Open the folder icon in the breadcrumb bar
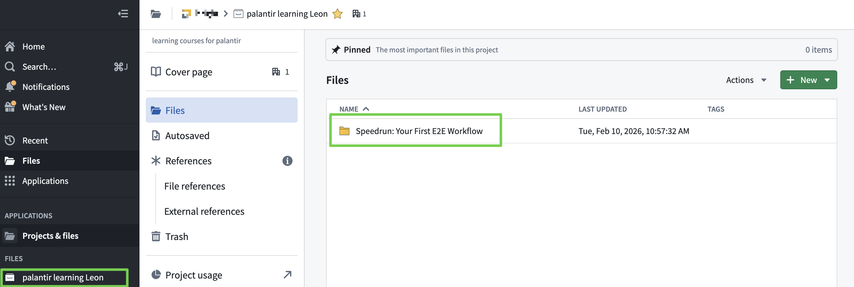Screen dimensions: 854x287 [x=156, y=14]
